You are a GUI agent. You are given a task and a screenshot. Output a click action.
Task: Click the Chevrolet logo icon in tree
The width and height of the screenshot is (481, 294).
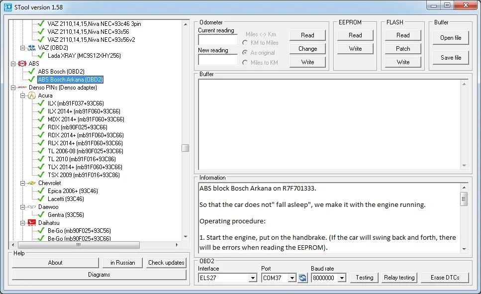coord(32,183)
